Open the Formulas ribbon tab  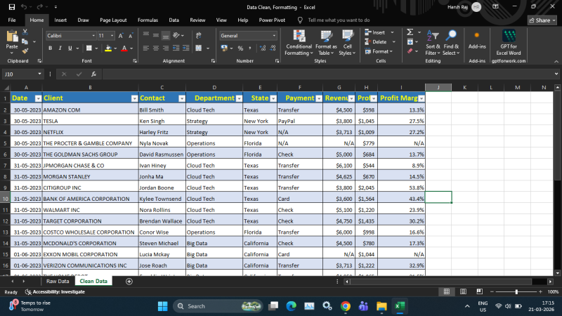[x=148, y=20]
